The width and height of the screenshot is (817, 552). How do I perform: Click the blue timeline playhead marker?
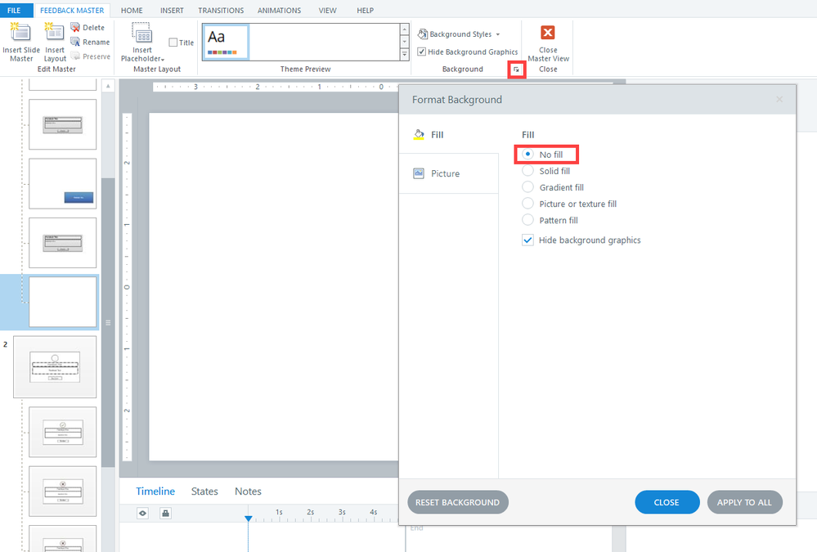click(x=249, y=518)
